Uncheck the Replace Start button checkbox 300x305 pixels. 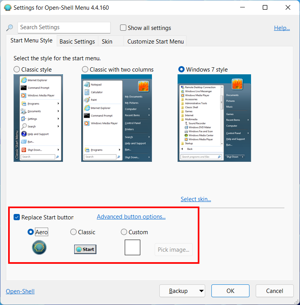coord(17,217)
